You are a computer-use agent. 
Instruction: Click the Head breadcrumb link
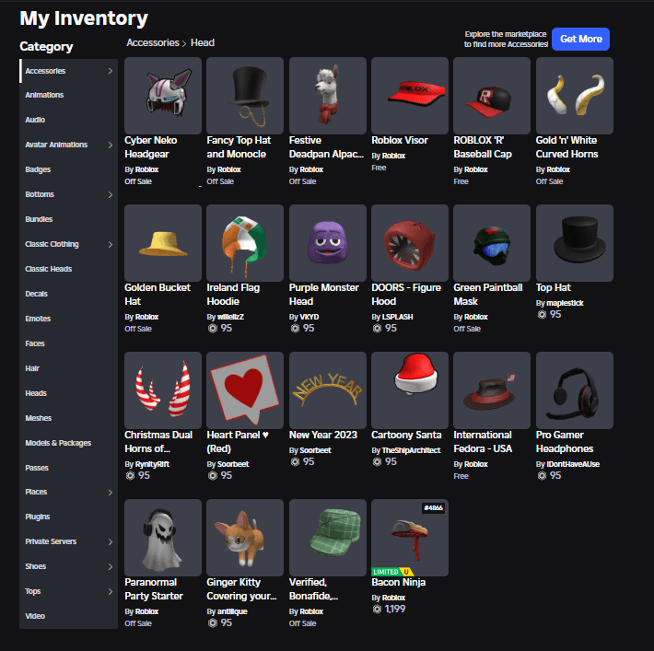pyautogui.click(x=203, y=42)
